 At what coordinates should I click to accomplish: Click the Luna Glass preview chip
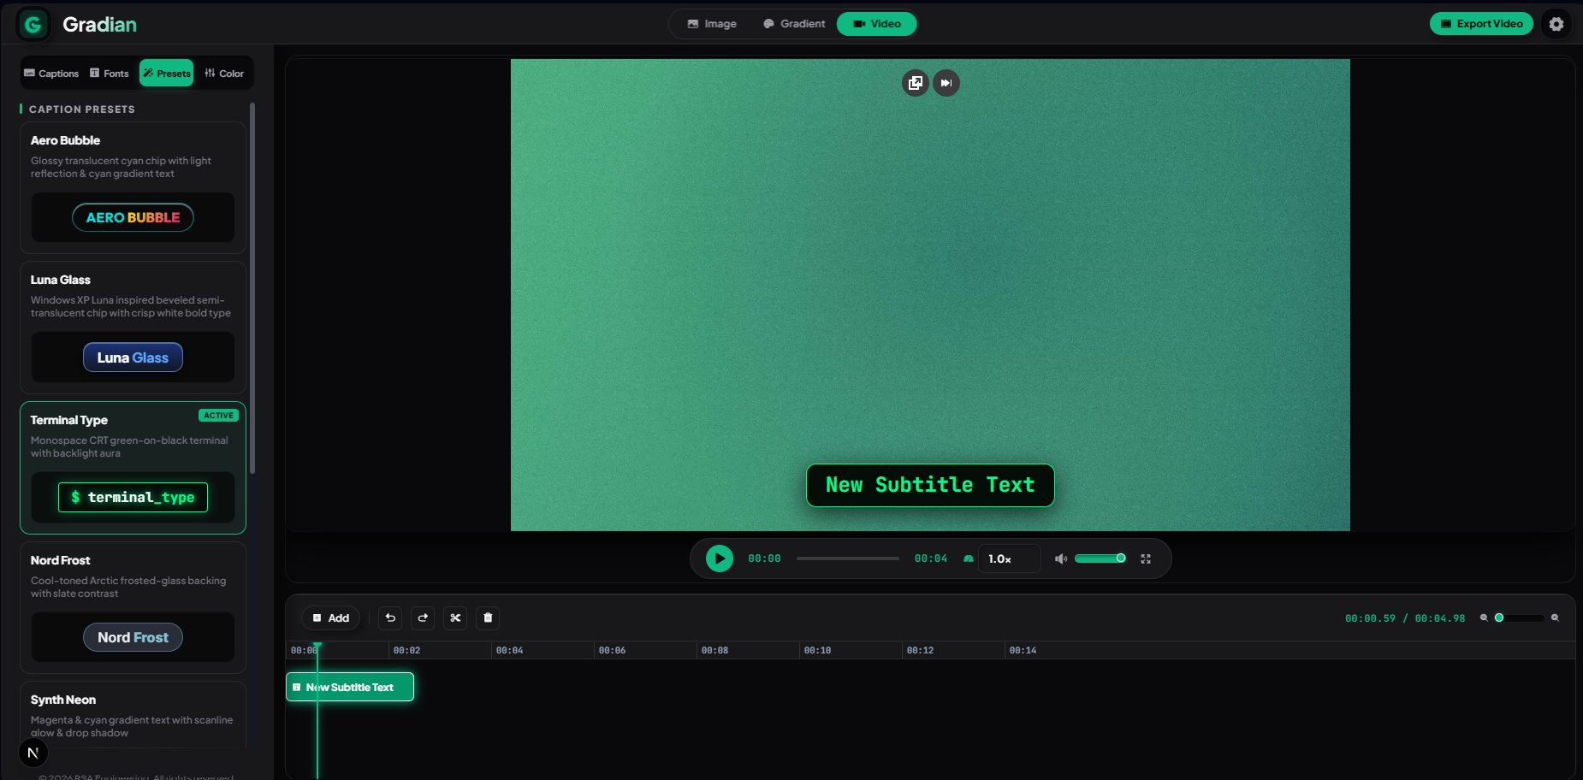133,357
